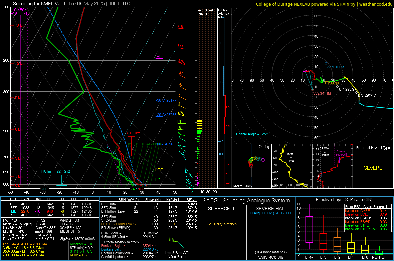Select the EFF parcel row
The image size is (394, 261).
pos(50,208)
